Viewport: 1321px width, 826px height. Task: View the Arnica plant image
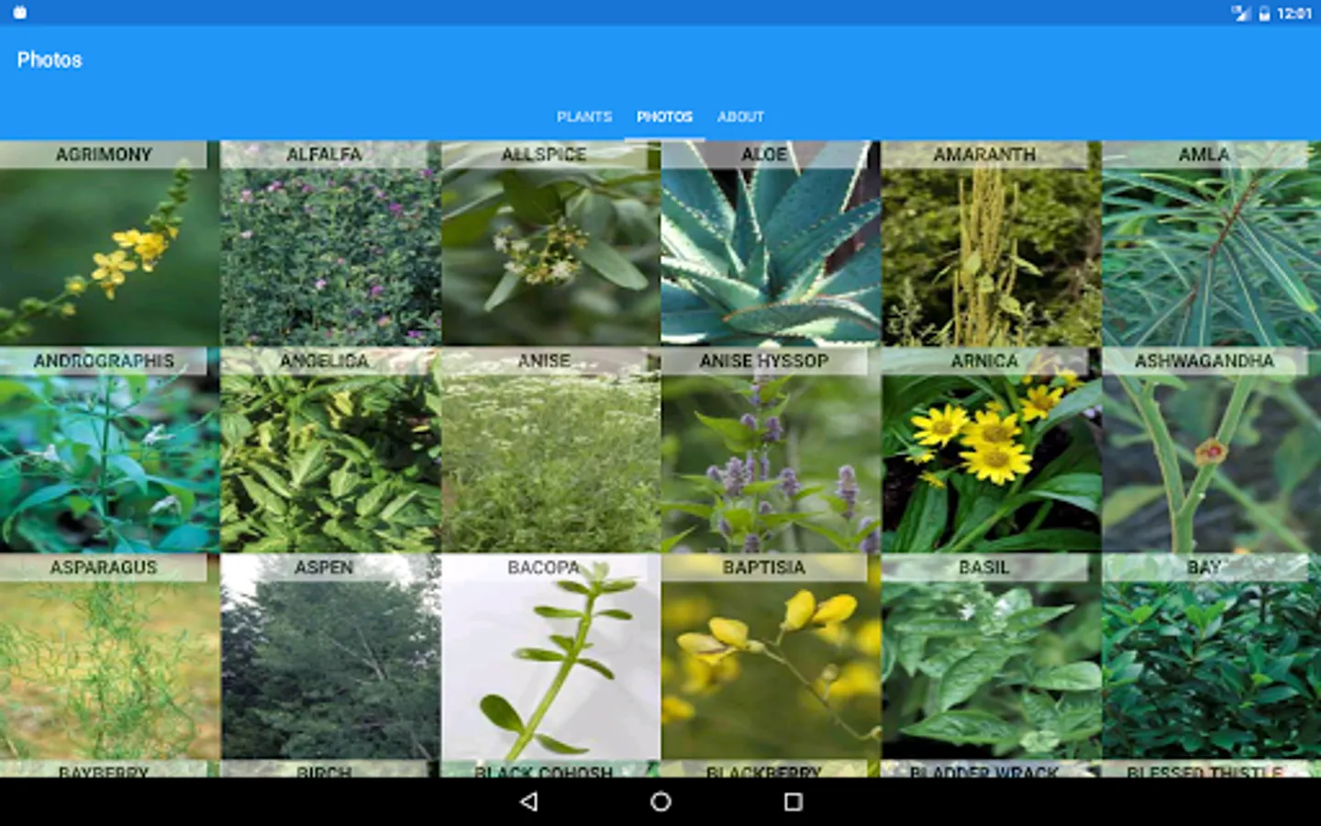pos(991,450)
